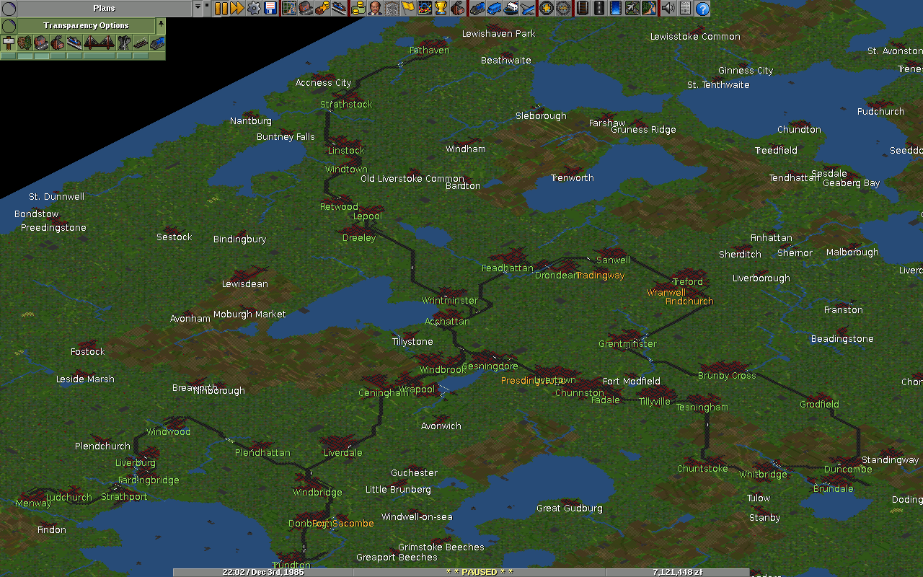Click the disabled zoom out icon
The width and height of the screenshot is (923, 577).
563,9
